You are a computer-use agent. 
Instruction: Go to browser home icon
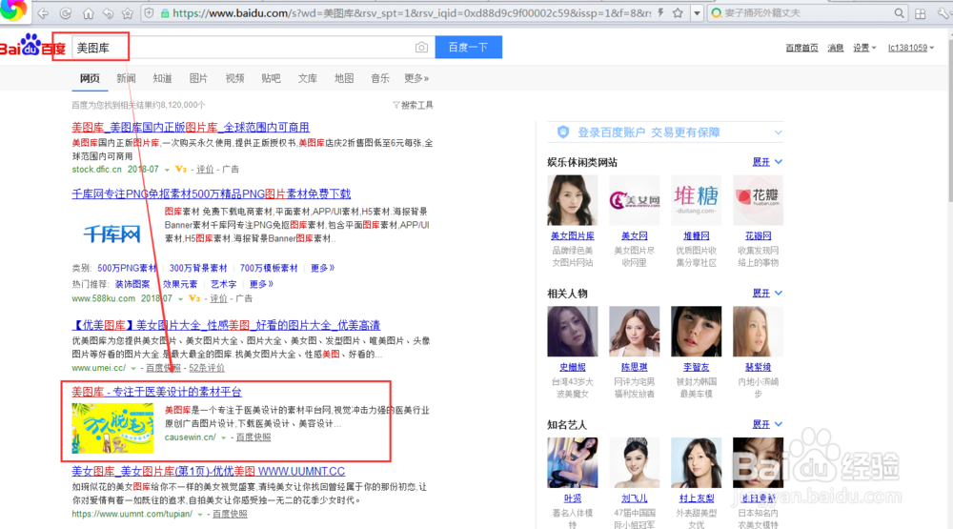[88, 12]
